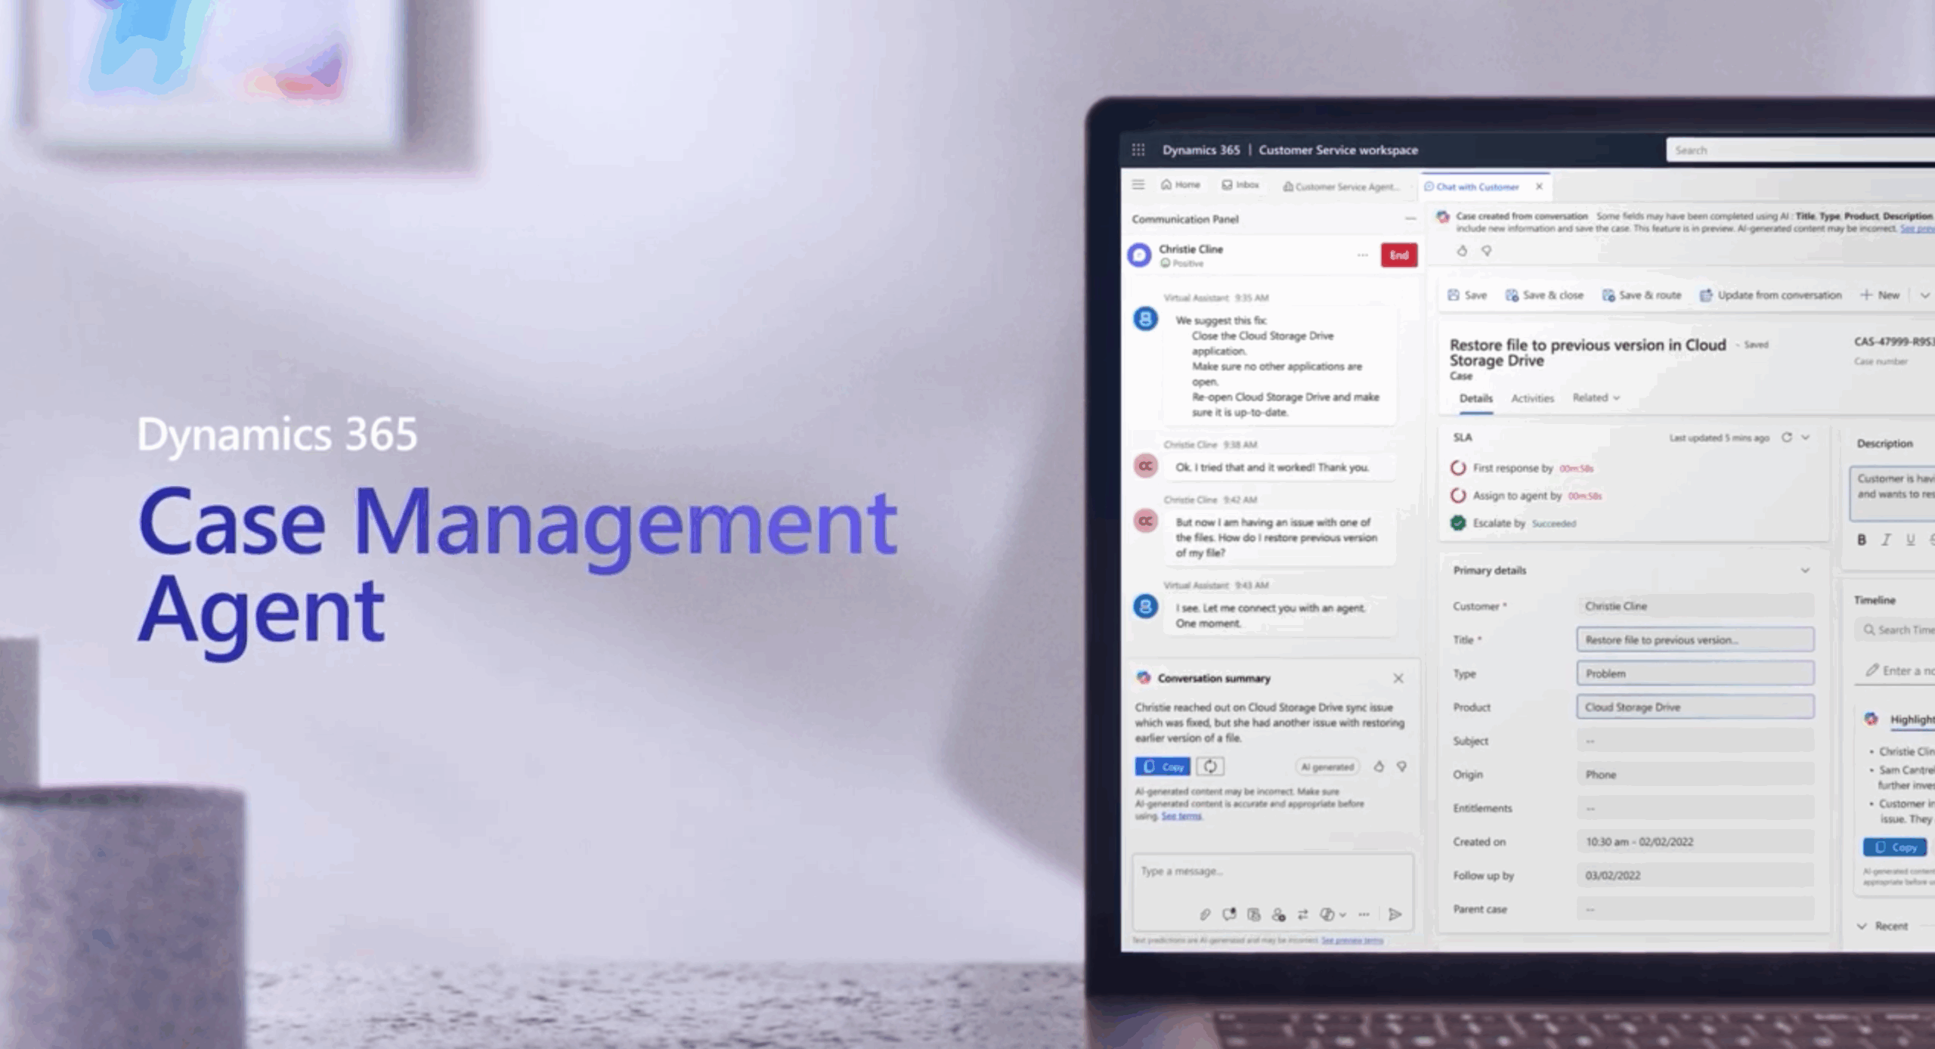1935x1049 pixels.
Task: Click the Type a message field
Action: click(x=1270, y=872)
